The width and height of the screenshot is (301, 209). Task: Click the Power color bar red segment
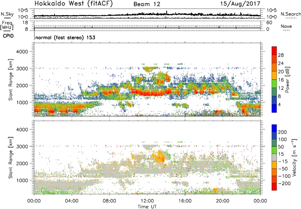point(274,51)
